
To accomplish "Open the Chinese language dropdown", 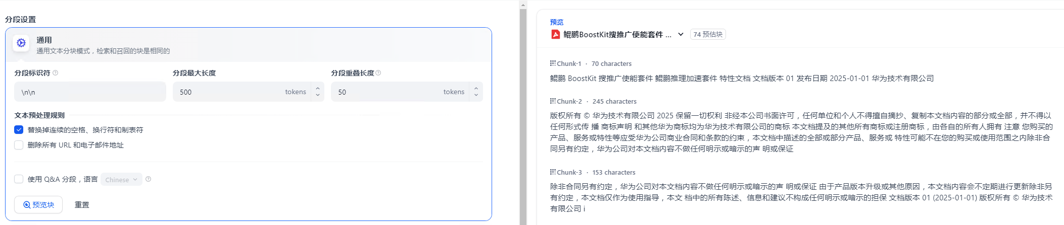I will coord(121,180).
